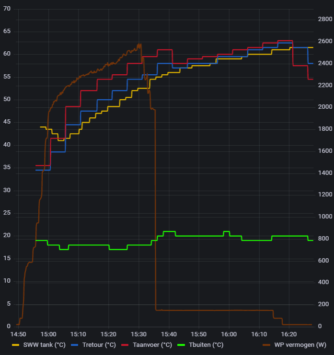334x355 pixels.
Task: Click the 14:50 time axis label
Action: tap(18, 334)
